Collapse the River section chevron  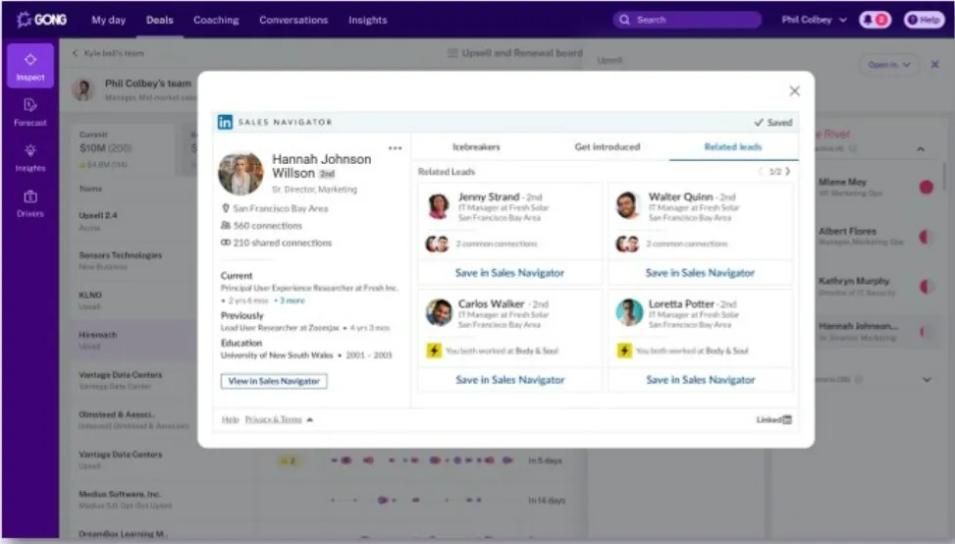tap(921, 148)
